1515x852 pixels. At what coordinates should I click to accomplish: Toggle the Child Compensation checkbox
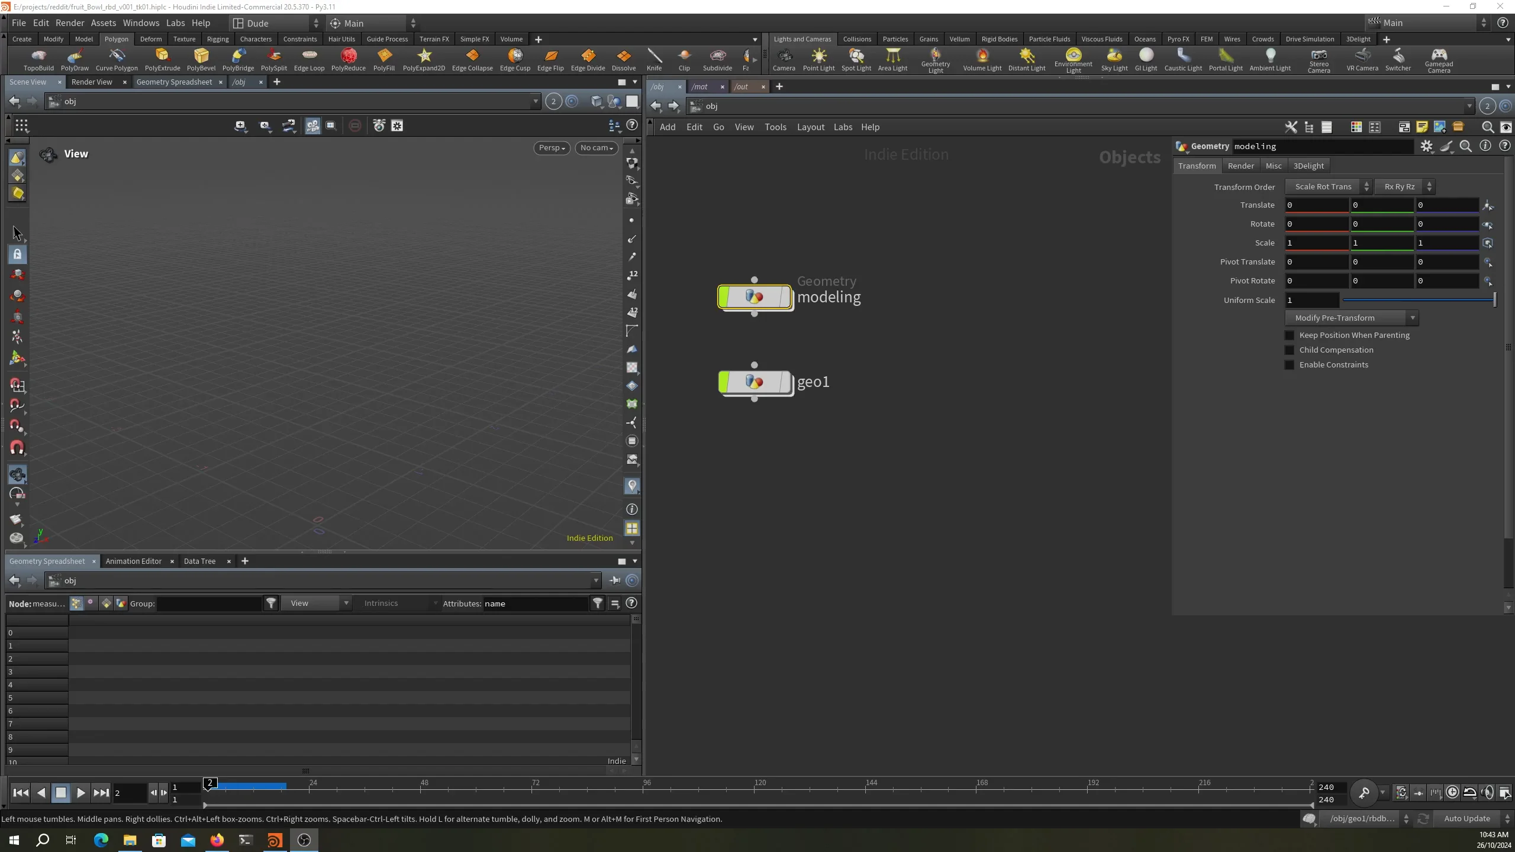(1290, 350)
